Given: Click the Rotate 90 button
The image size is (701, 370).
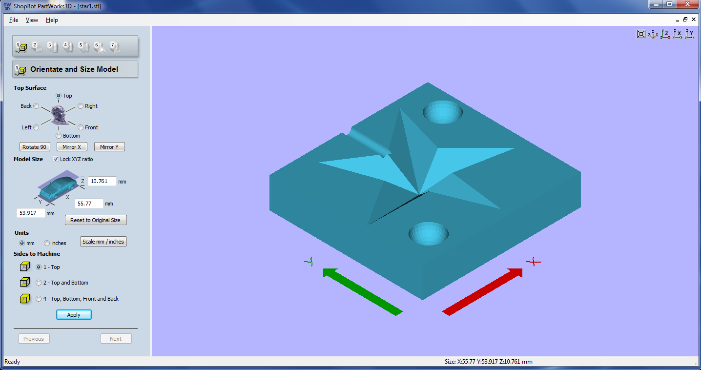Looking at the screenshot, I should pyautogui.click(x=34, y=147).
